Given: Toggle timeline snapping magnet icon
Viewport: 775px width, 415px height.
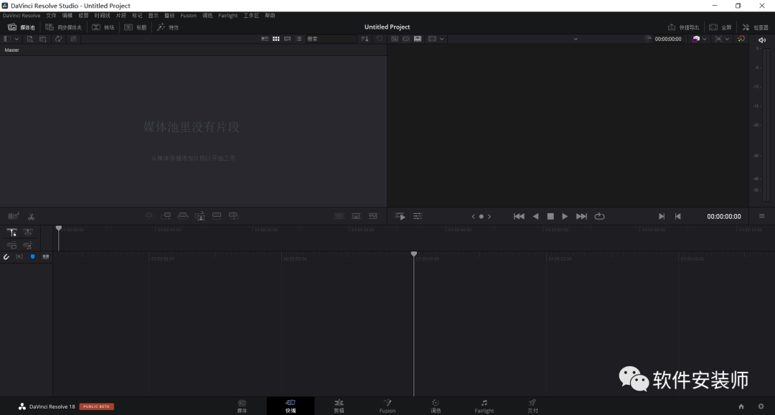Looking at the screenshot, I should pyautogui.click(x=6, y=257).
